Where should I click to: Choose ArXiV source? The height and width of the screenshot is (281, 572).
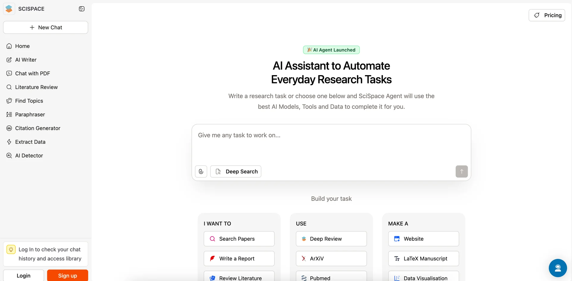[x=331, y=259]
